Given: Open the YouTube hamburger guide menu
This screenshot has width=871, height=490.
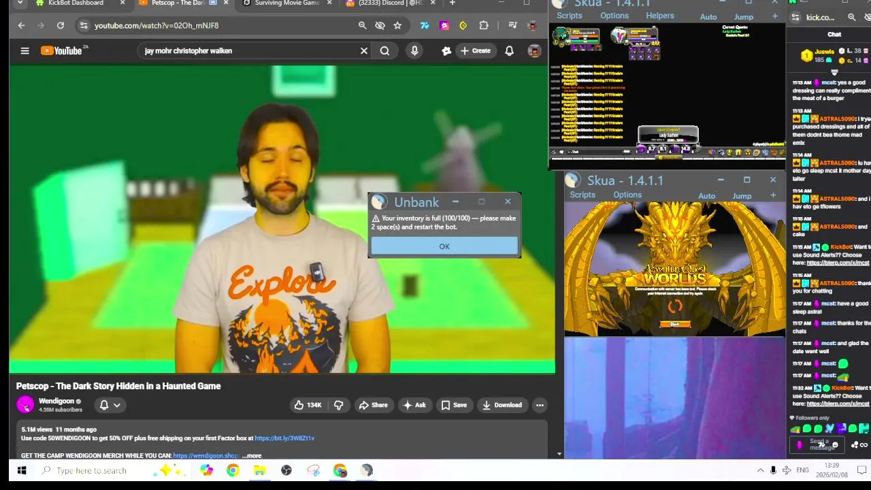Looking at the screenshot, I should tap(24, 50).
